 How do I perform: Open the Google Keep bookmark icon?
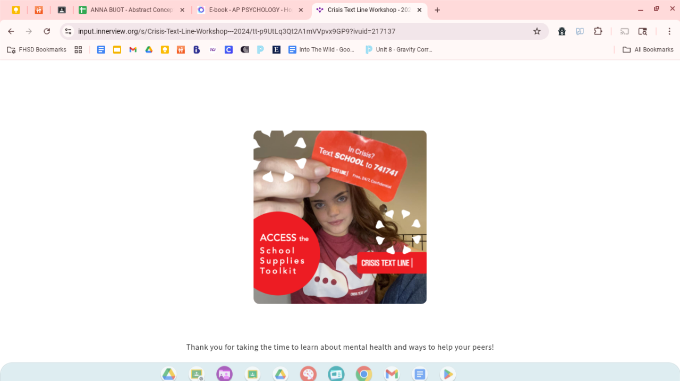pos(165,50)
